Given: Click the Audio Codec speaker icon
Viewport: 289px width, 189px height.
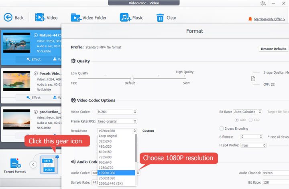Looking at the screenshot, I should pos(73,162).
